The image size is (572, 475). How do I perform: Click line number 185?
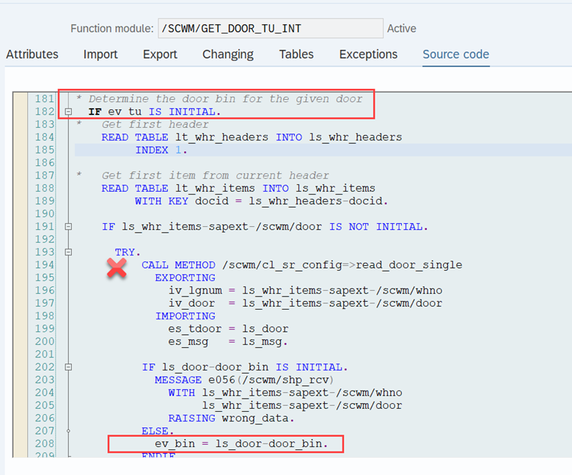(x=45, y=150)
